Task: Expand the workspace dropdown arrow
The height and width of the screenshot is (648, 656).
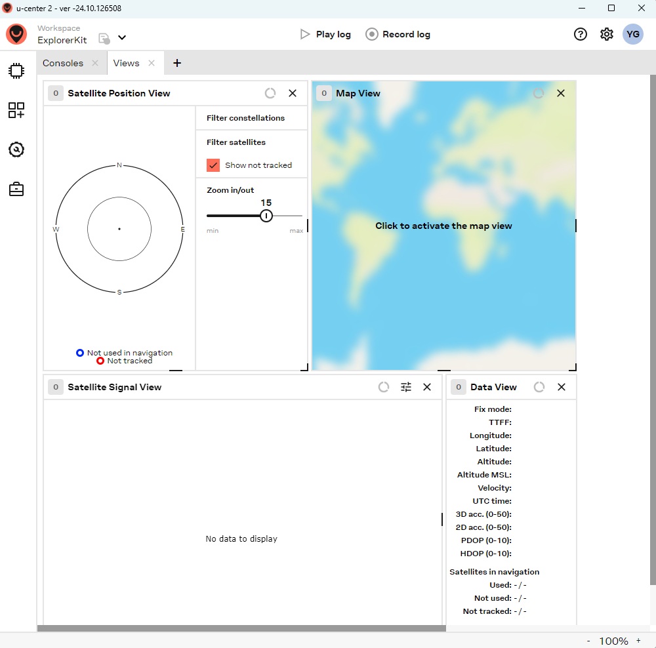Action: tap(122, 38)
